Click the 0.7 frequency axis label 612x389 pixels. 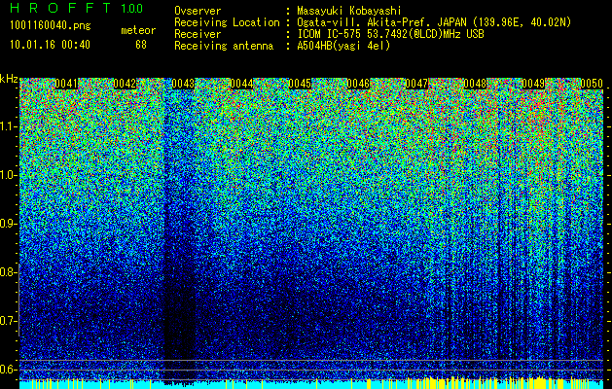pyautogui.click(x=8, y=321)
